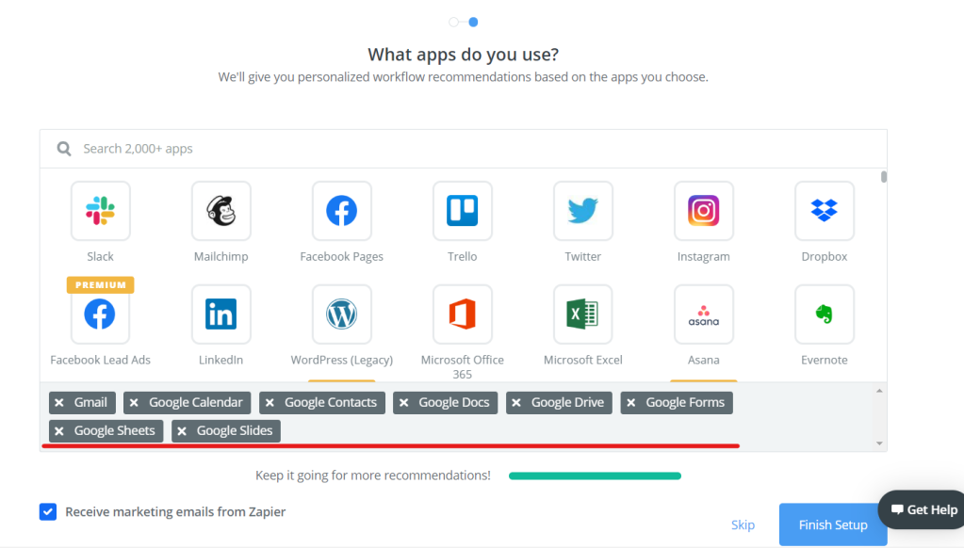This screenshot has height=548, width=964.
Task: Select the Evernote elephant icon
Action: 825,314
